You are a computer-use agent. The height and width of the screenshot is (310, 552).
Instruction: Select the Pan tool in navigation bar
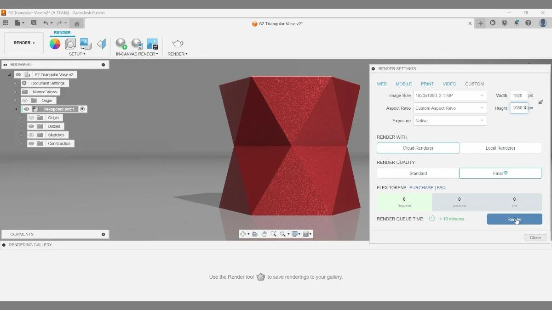point(264,234)
